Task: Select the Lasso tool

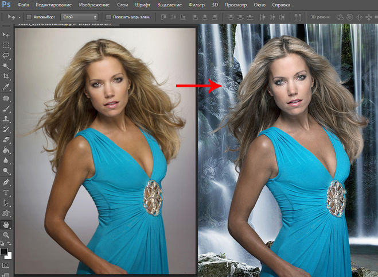Action: coord(6,56)
